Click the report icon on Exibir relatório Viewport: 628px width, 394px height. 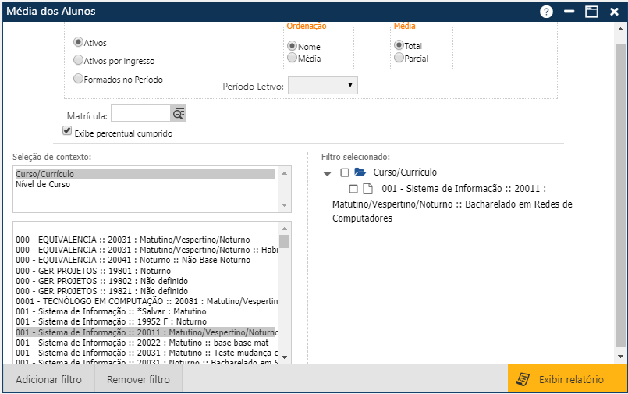click(x=523, y=380)
